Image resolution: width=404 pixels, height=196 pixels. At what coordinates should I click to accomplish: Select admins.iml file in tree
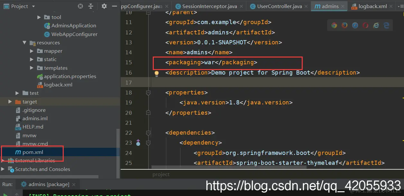coord(35,119)
